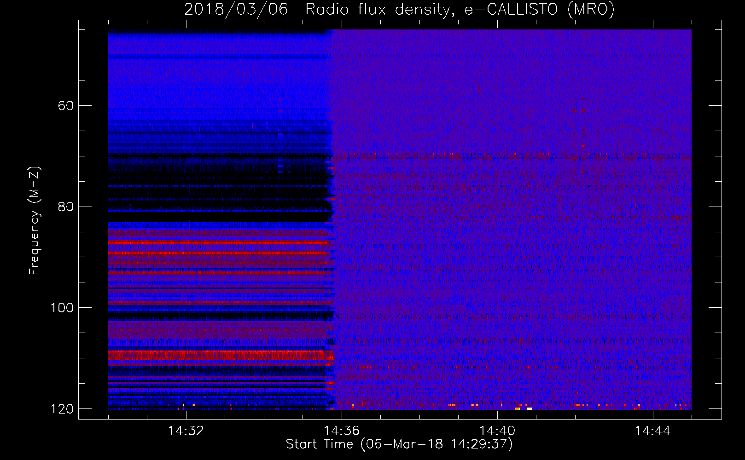Screen dimensions: 745x460
Task: Click the '14:40' time tick label
Action: pos(497,431)
